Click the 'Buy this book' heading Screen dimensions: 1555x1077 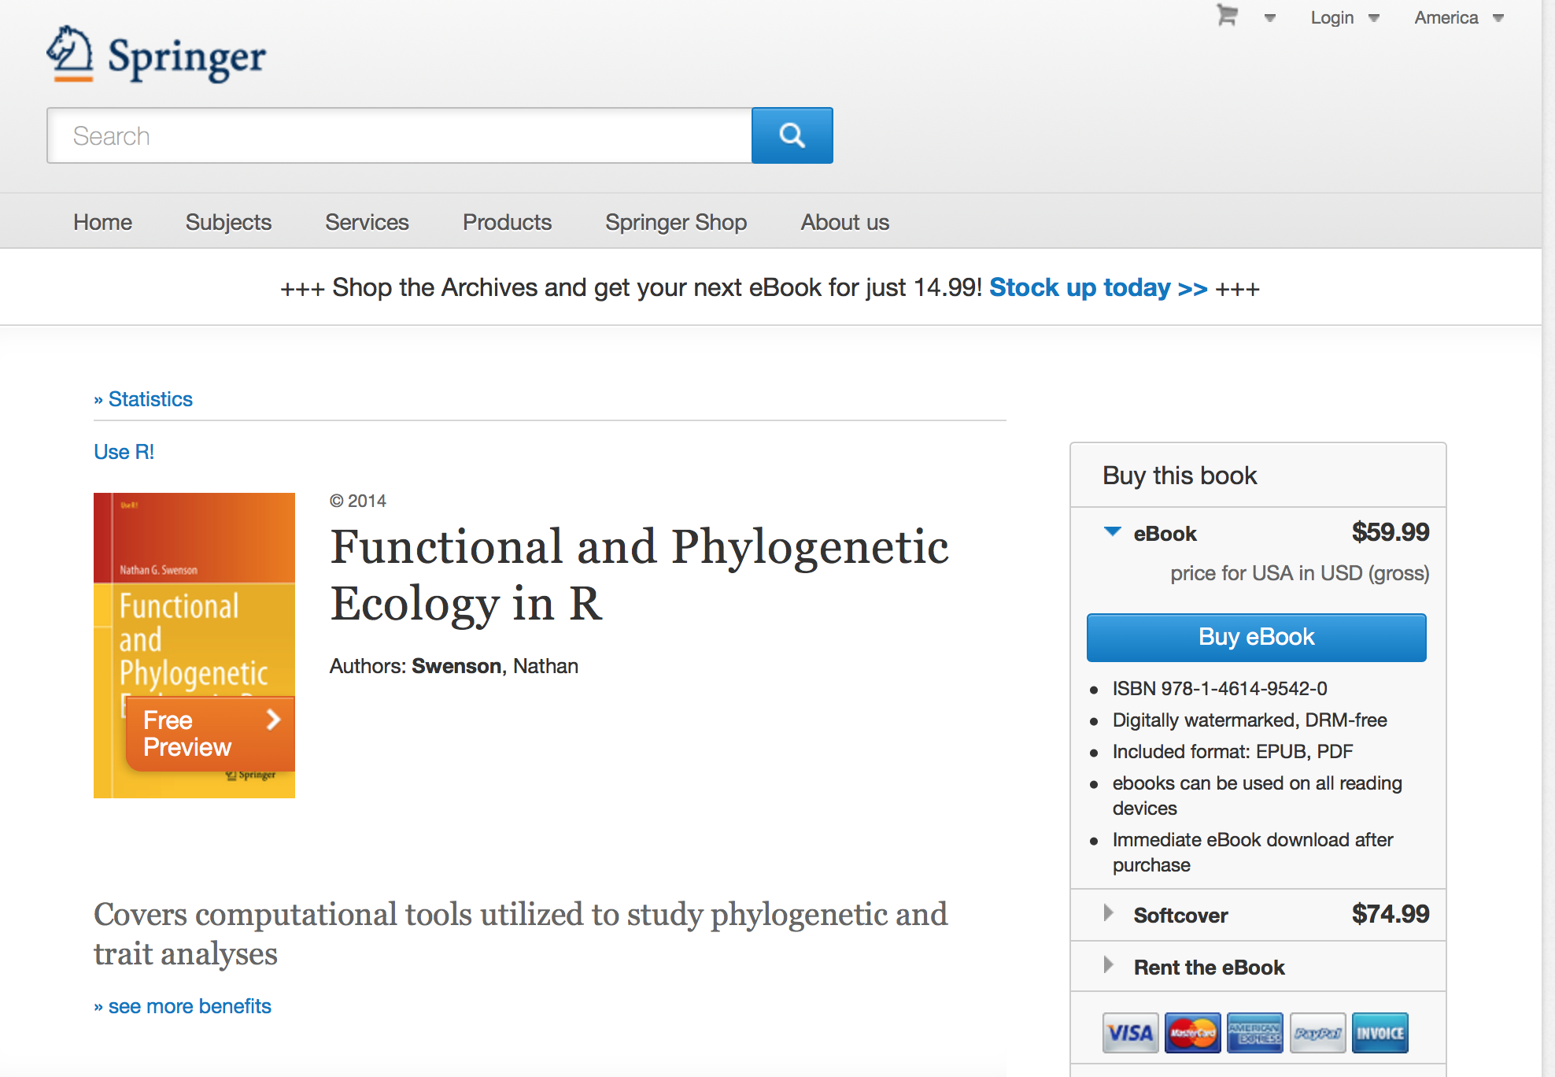tap(1180, 476)
